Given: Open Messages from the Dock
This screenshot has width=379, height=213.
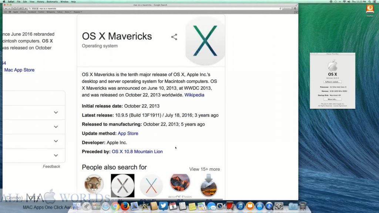Looking at the screenshot, I should pos(211,206).
